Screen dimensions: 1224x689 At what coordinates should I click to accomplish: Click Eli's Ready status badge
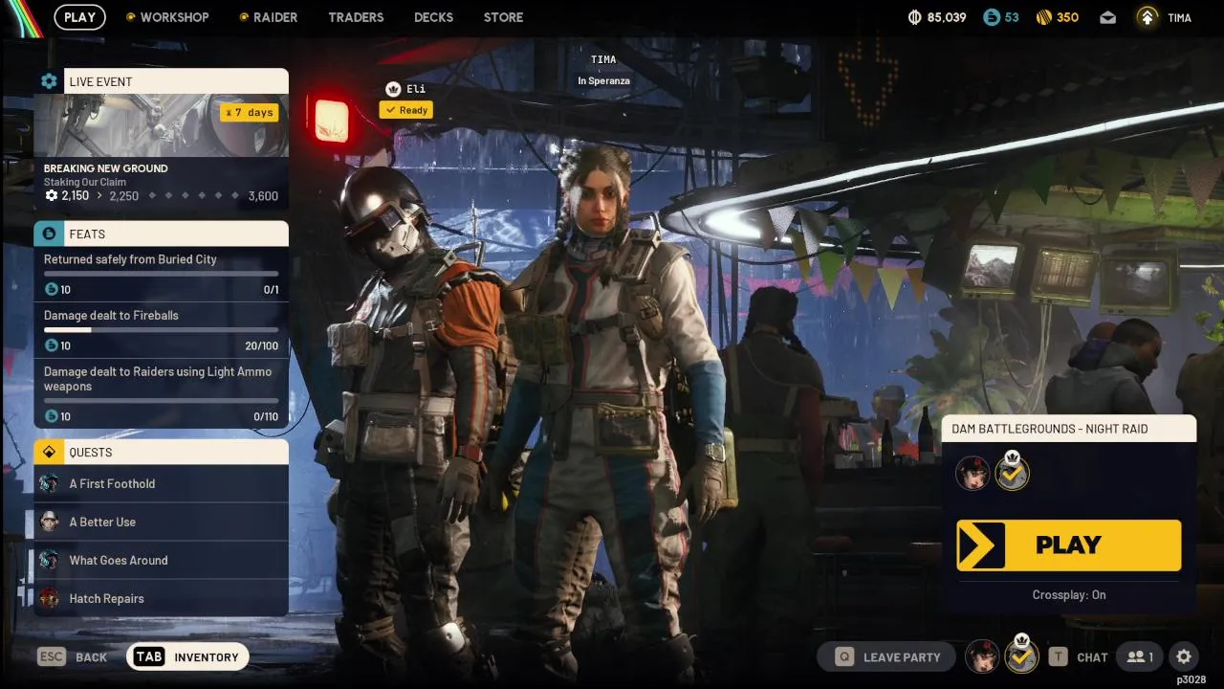[406, 110]
